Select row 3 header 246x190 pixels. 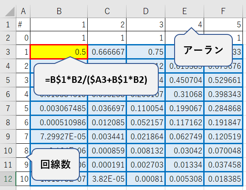pyautogui.click(x=8, y=52)
